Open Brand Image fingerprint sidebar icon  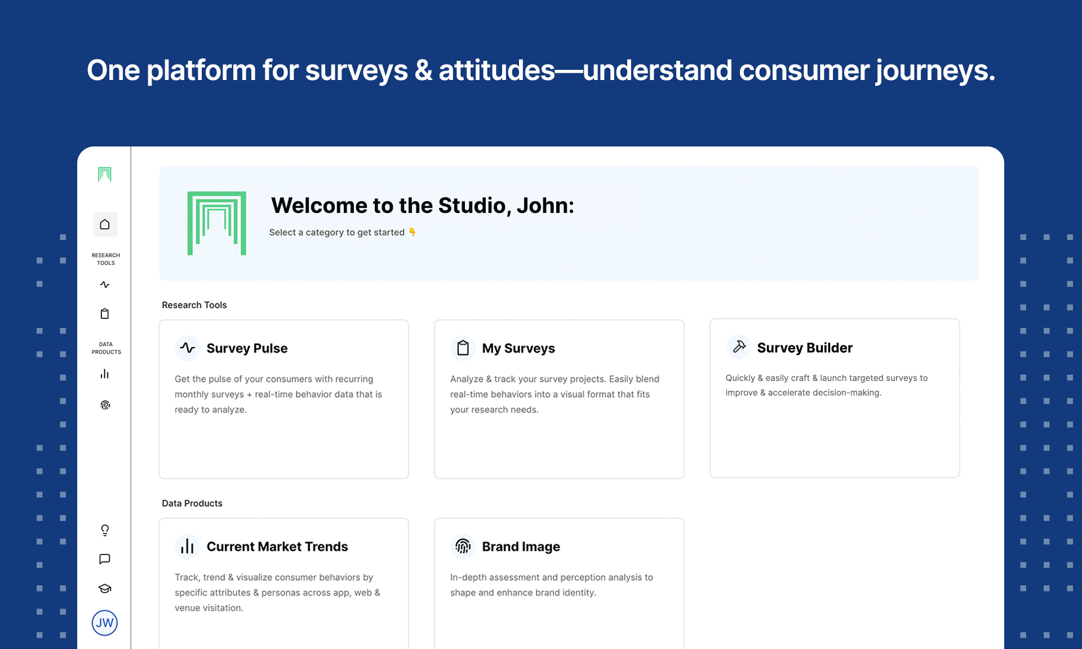[x=105, y=405]
